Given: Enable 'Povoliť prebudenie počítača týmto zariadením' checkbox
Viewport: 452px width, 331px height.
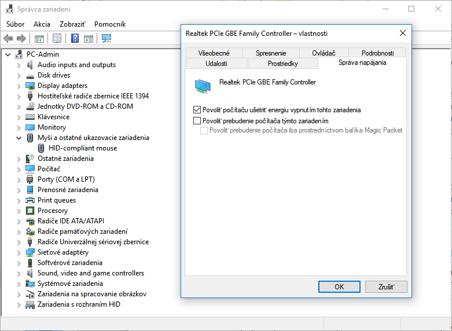Looking at the screenshot, I should (197, 121).
